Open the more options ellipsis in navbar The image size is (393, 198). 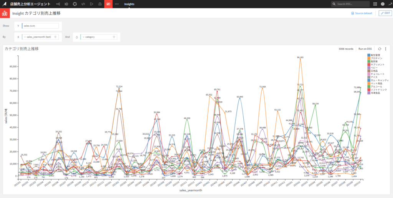pyautogui.click(x=117, y=4)
